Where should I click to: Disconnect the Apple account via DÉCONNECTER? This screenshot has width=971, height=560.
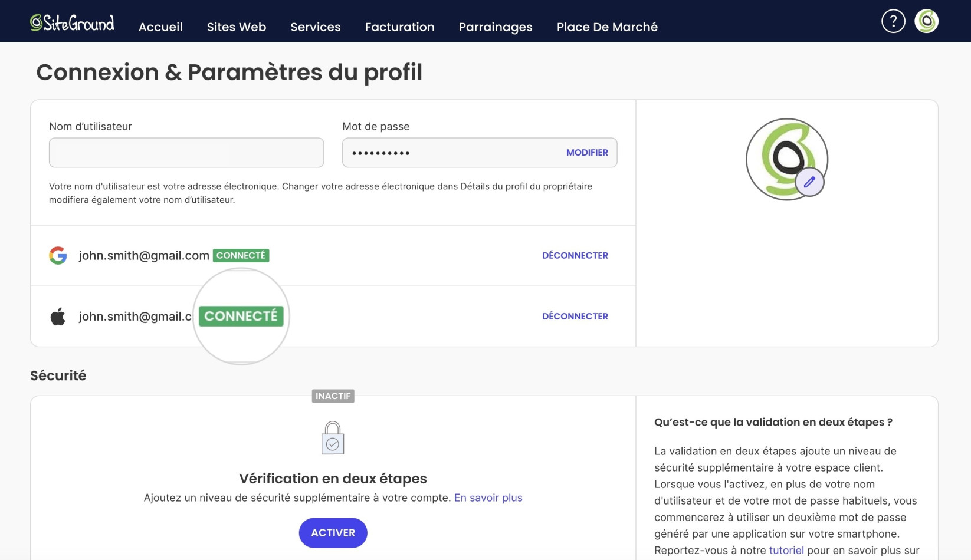(x=575, y=317)
